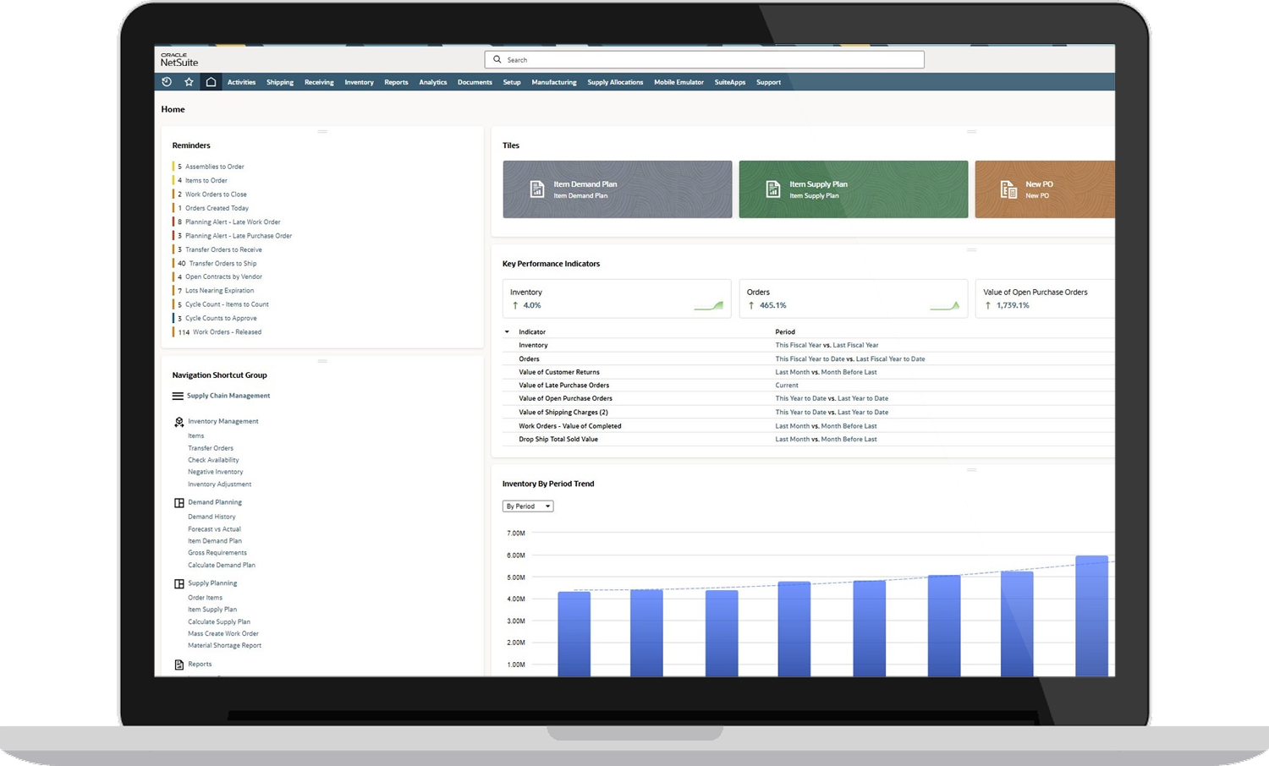Open the Supply Allocations menu
Viewport: 1269px width, 766px height.
[615, 82]
